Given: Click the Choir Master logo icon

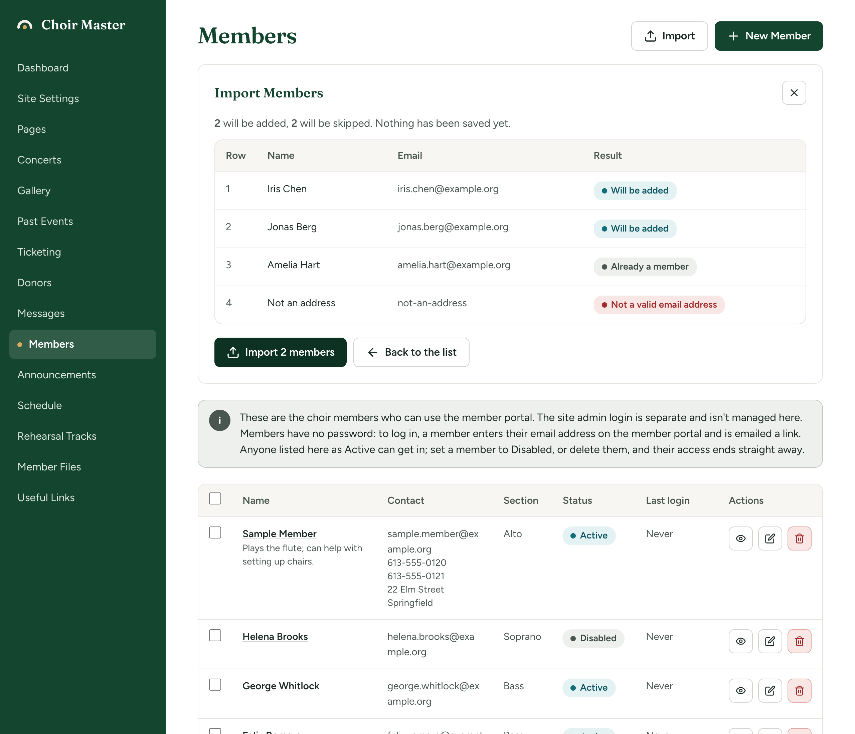Looking at the screenshot, I should tap(25, 25).
